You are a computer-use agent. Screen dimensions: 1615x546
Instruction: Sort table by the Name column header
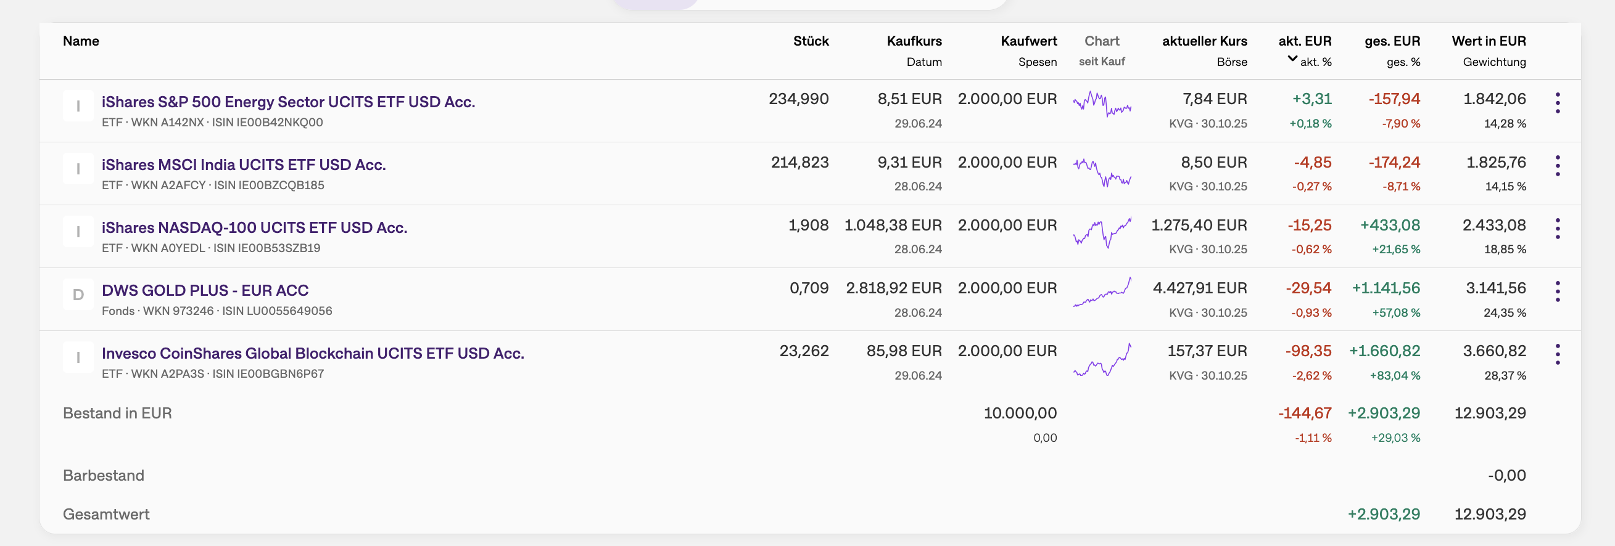pyautogui.click(x=81, y=41)
